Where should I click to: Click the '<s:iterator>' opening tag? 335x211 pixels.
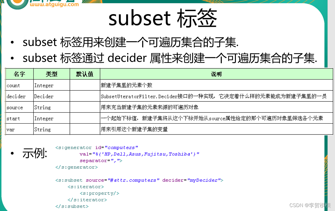86,187
